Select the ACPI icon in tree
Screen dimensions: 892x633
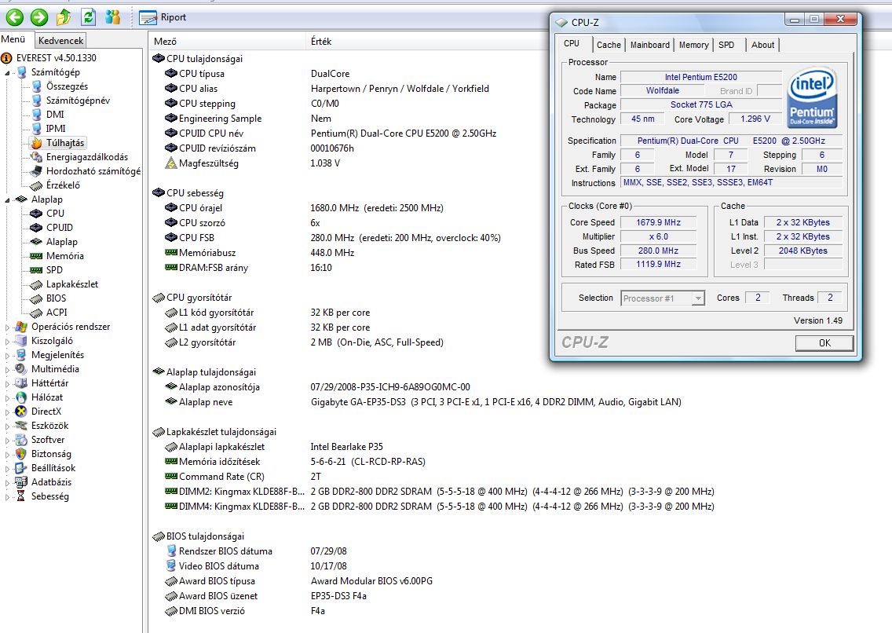point(36,313)
